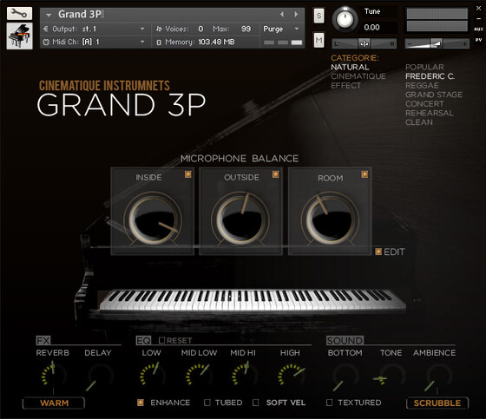Toggle the PV button
Viewport: 486px width, 419px height.
[x=478, y=40]
